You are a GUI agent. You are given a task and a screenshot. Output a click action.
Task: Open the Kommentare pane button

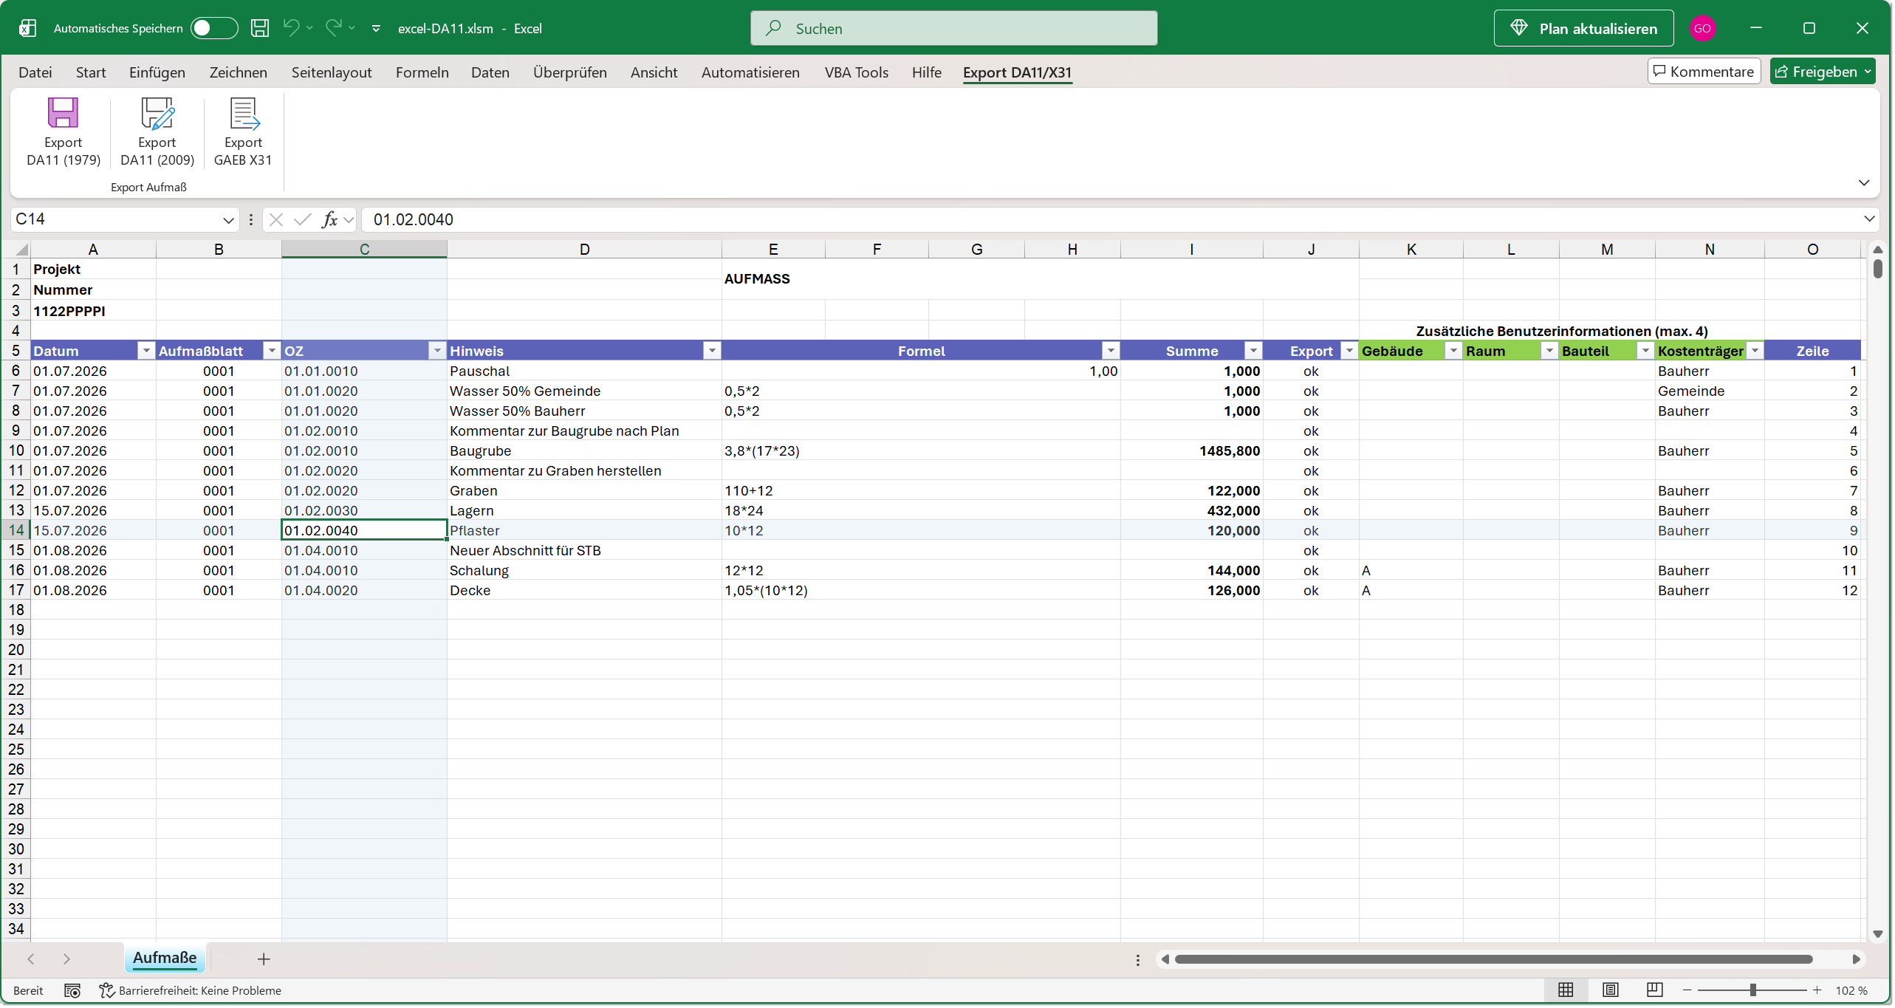pyautogui.click(x=1704, y=72)
